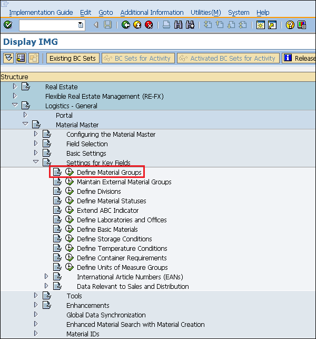This screenshot has height=339, width=316.
Task: Collapse Settings for Key Fields node
Action: pyautogui.click(x=36, y=162)
